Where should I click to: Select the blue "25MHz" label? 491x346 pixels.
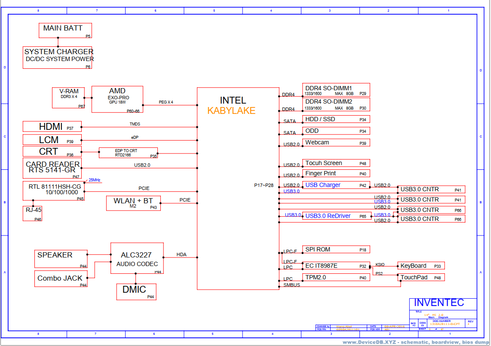pyautogui.click(x=94, y=180)
